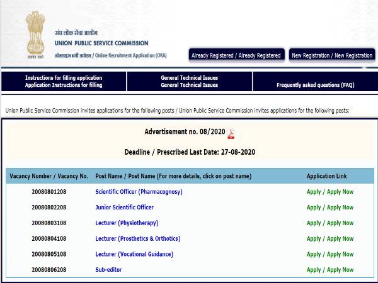Click Already Registered button
Viewport: 378px width, 283px height.
coord(236,55)
